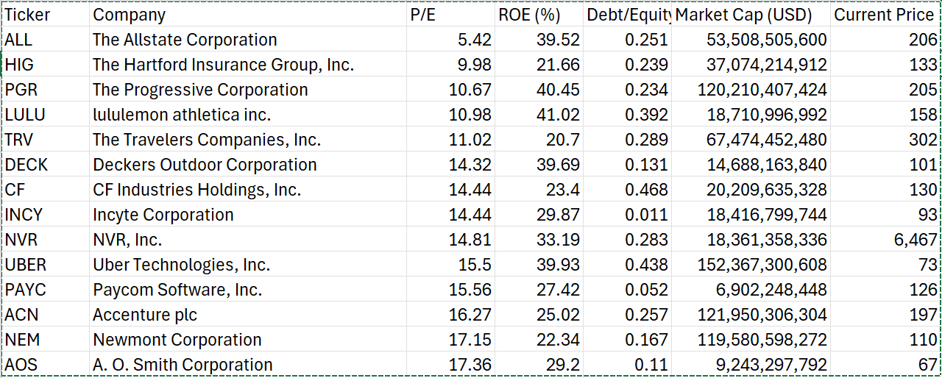Click the Debt/Equity header cell
The width and height of the screenshot is (942, 378).
[x=628, y=15]
